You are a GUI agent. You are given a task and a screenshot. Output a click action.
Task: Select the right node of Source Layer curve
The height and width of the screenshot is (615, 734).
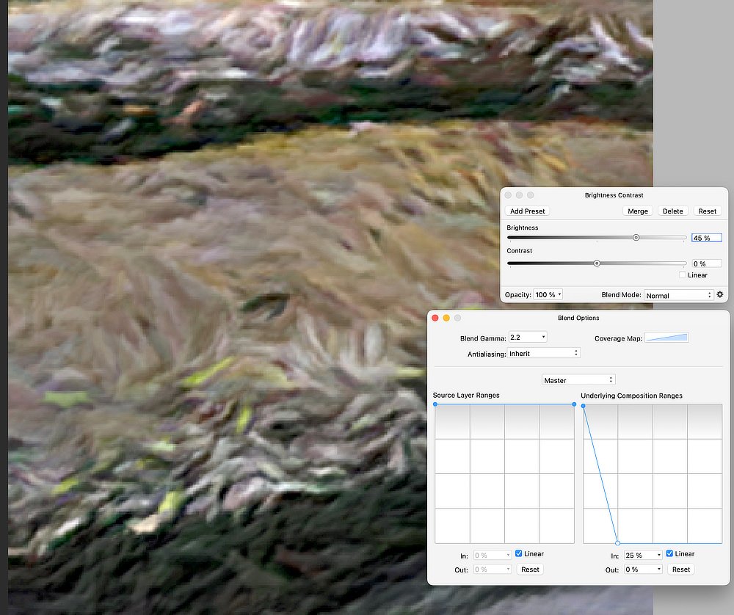coord(574,404)
